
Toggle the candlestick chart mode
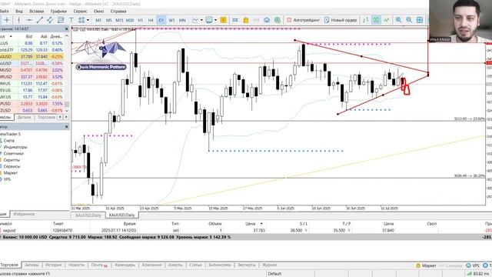[x=376, y=20]
